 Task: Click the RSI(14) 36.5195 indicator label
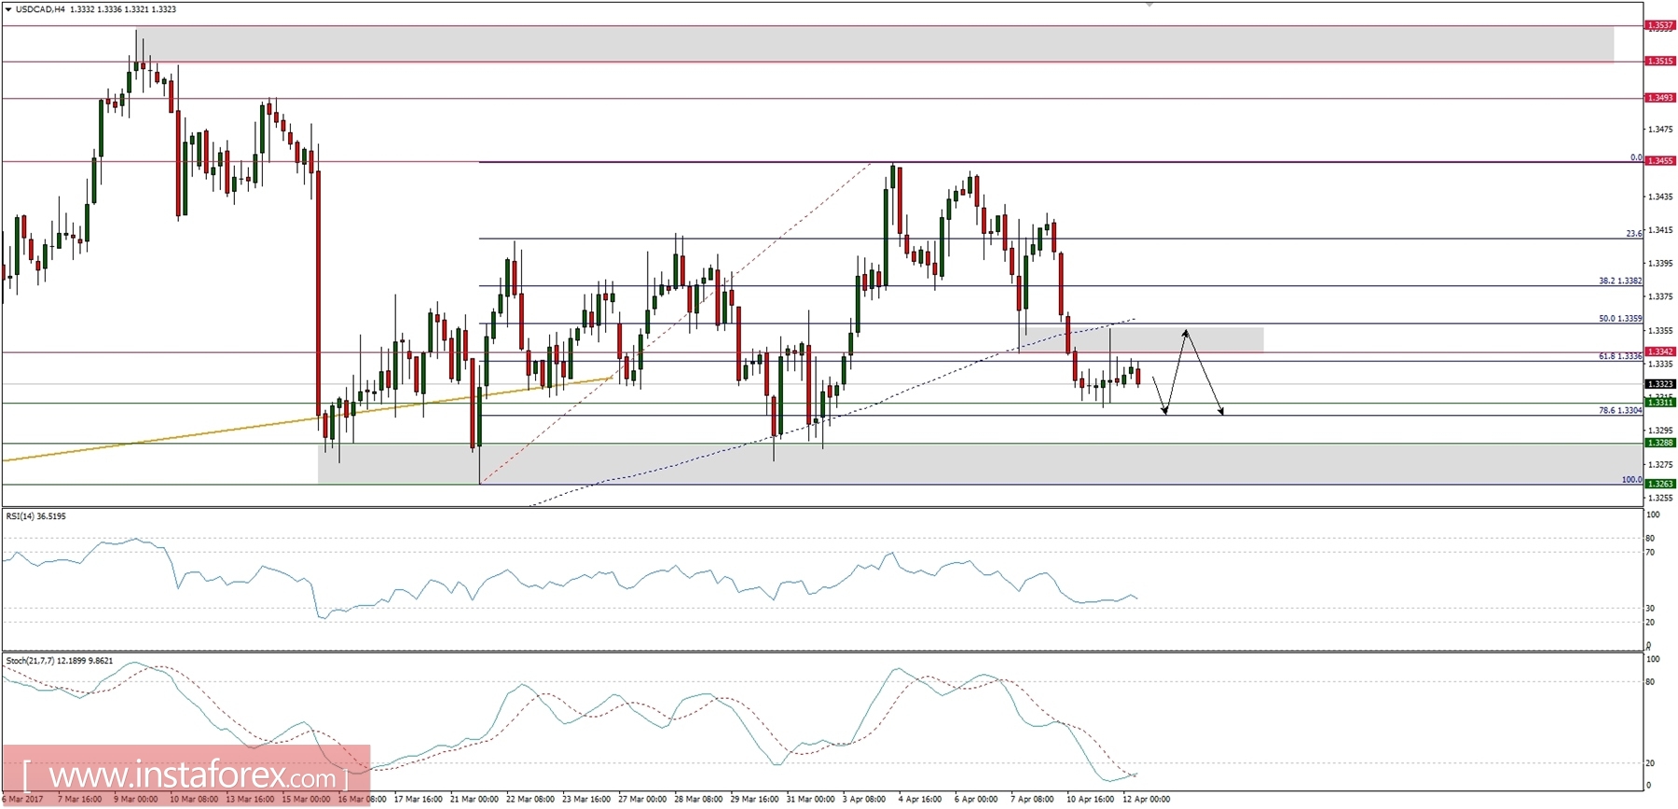click(x=35, y=516)
